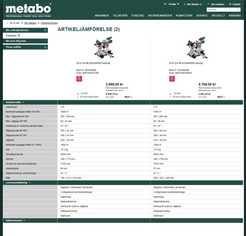Open Visare artiklar sidebar item
This screenshot has width=246, height=236.
pos(25,47)
